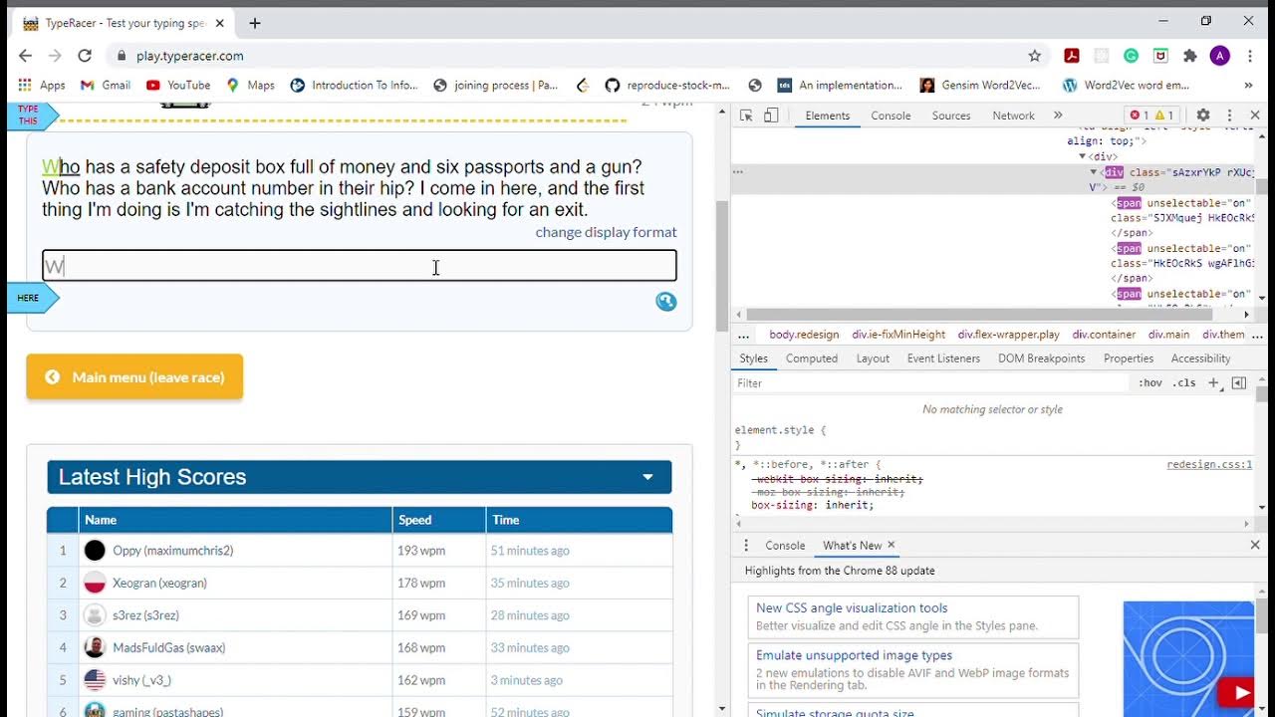Click the browser Forward arrow

[55, 56]
